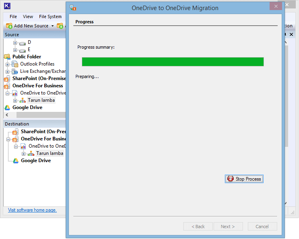Click the Source OneDrive For Business icon

7,86
